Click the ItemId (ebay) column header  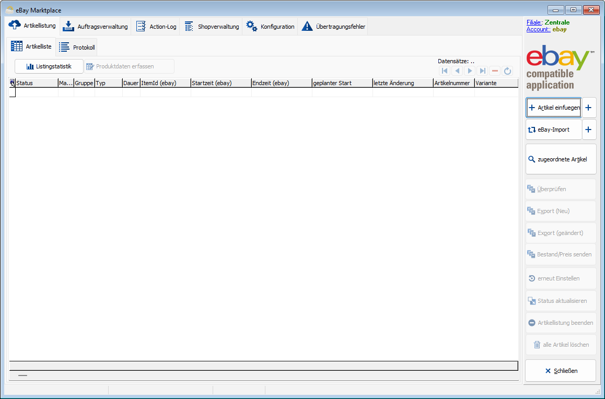(x=166, y=83)
